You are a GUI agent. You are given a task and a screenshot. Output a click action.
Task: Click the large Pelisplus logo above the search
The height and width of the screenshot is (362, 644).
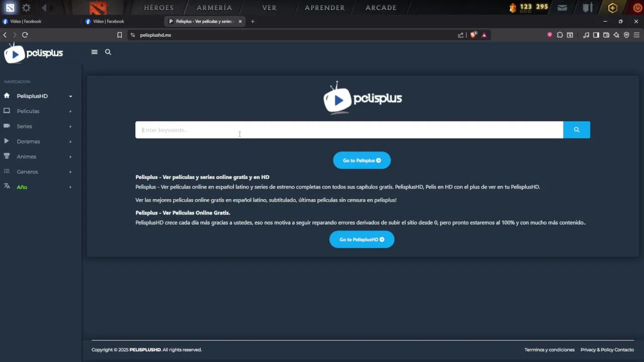pos(362,98)
